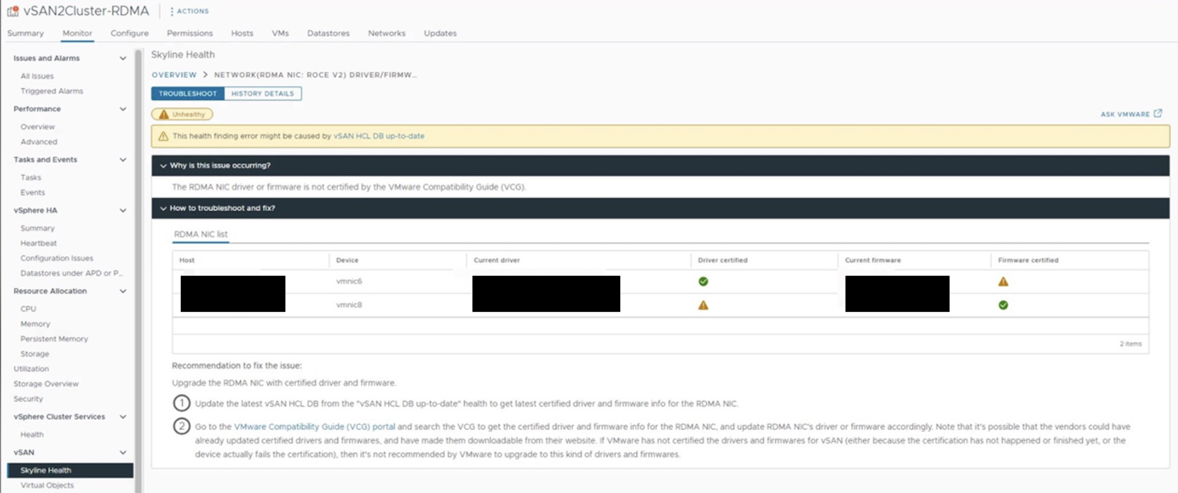Collapse 'Why is this issue occurring?' panel
The width and height of the screenshot is (1178, 493).
[163, 166]
